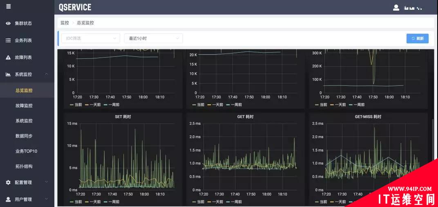Select the 系统监控 submenu item under 总览监控
Viewport: 438px width, 207px height.
(x=24, y=121)
